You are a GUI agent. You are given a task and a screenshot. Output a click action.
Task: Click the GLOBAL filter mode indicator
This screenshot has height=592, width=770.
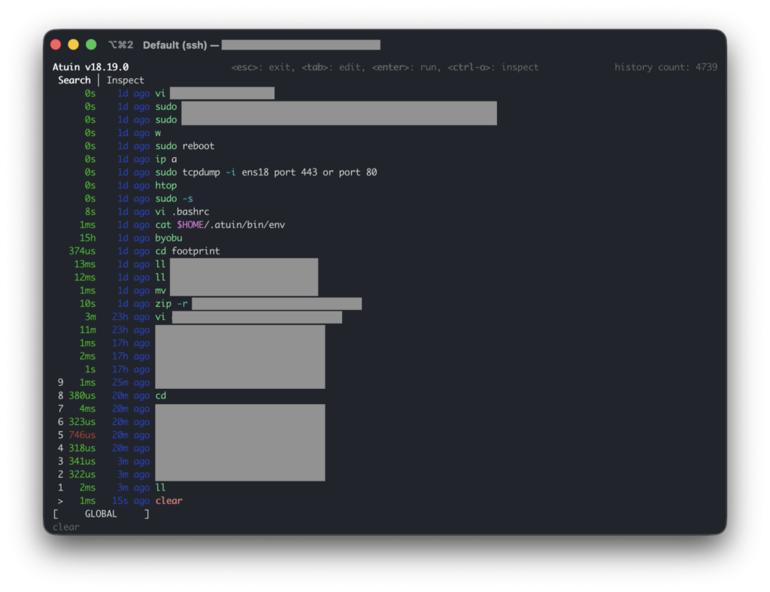(101, 514)
